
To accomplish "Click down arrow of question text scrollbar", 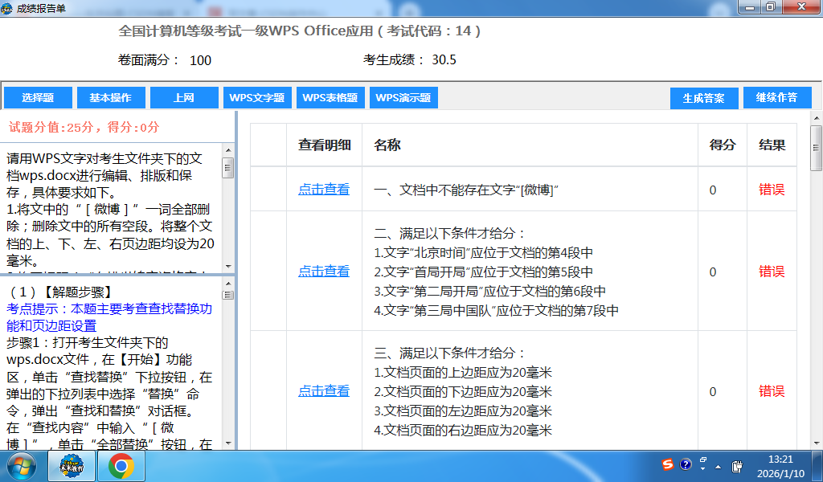I will click(x=228, y=267).
